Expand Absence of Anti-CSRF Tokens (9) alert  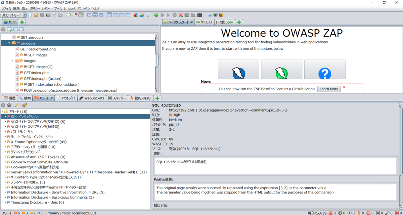5,157
